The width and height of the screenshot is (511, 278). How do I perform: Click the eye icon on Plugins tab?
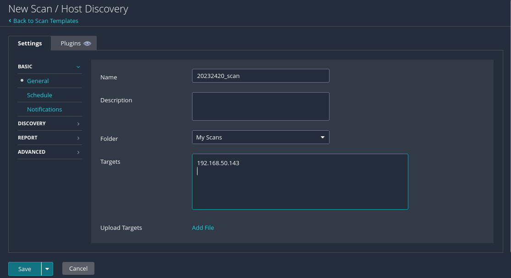(x=88, y=44)
